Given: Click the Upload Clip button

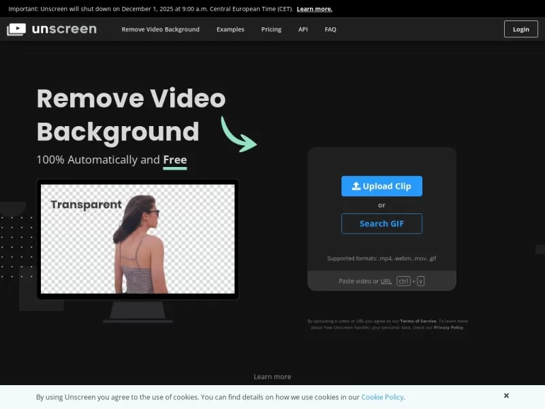Looking at the screenshot, I should pyautogui.click(x=381, y=186).
